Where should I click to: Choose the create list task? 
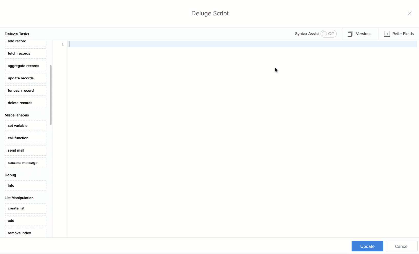click(26, 208)
